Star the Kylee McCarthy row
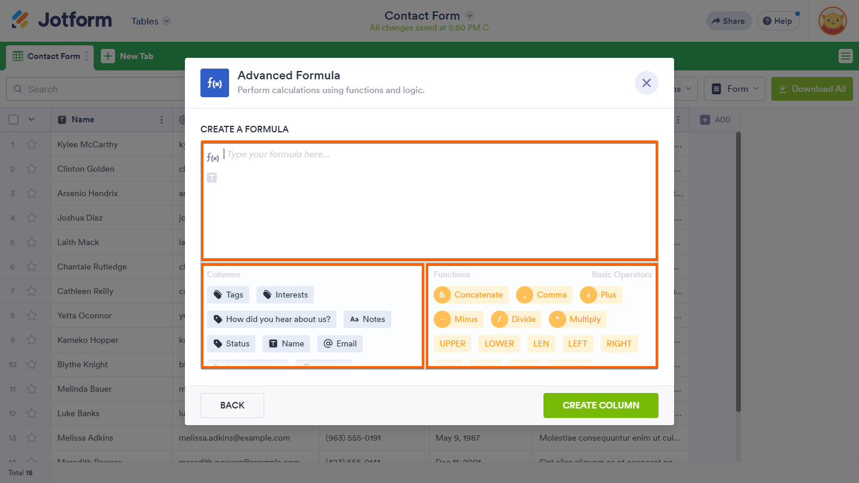This screenshot has height=483, width=859. (x=32, y=144)
